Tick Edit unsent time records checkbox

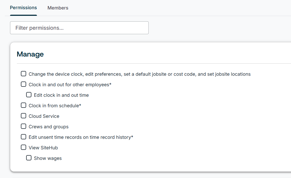pyautogui.click(x=24, y=137)
